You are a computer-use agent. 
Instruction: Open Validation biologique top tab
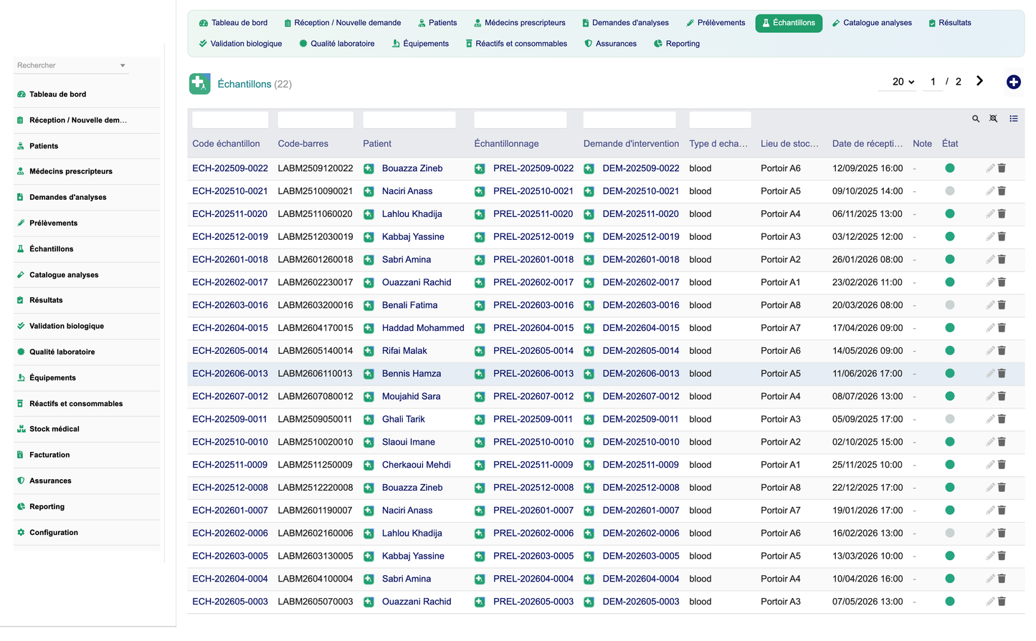click(240, 44)
